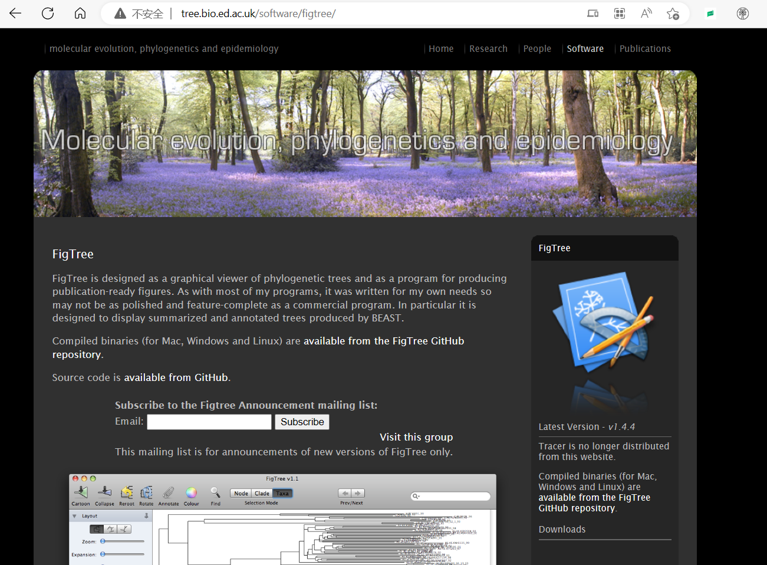This screenshot has height=565, width=767.
Task: Click the polar tree layout icon
Action: (x=110, y=529)
